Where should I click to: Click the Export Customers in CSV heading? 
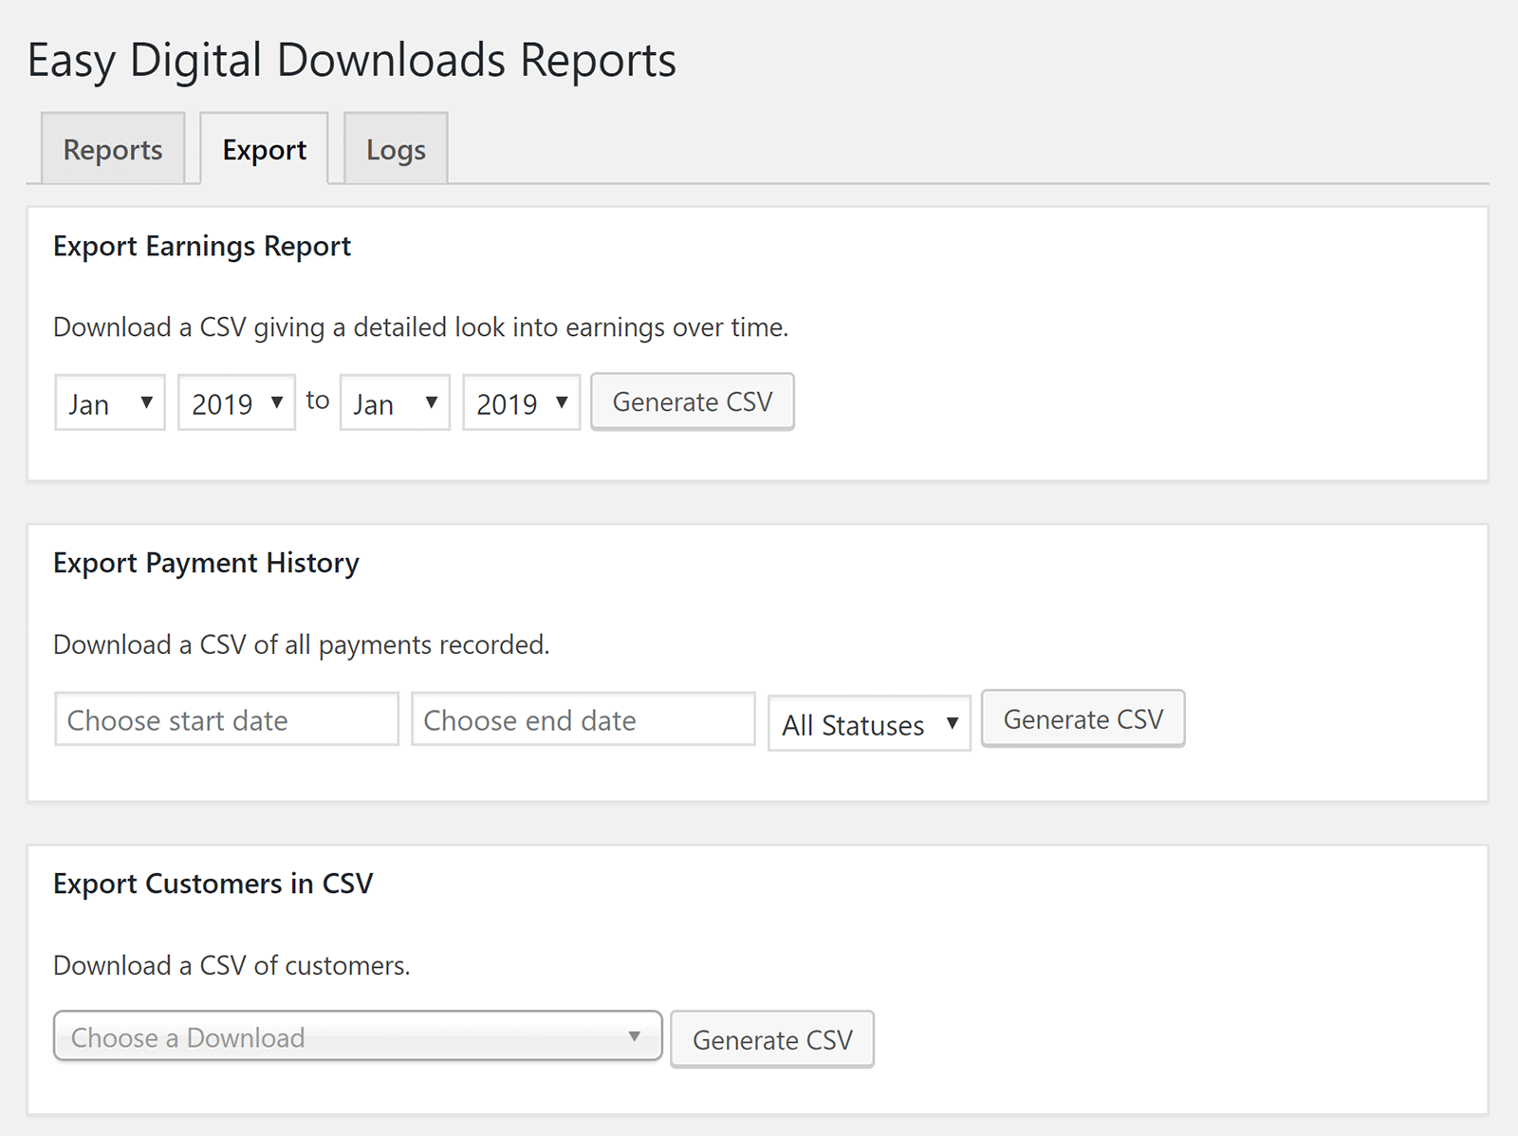coord(213,884)
